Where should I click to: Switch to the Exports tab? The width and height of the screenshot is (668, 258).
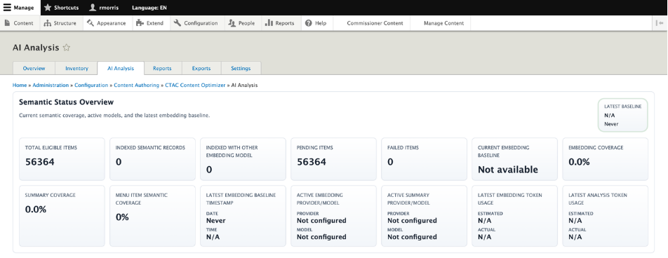coord(201,68)
